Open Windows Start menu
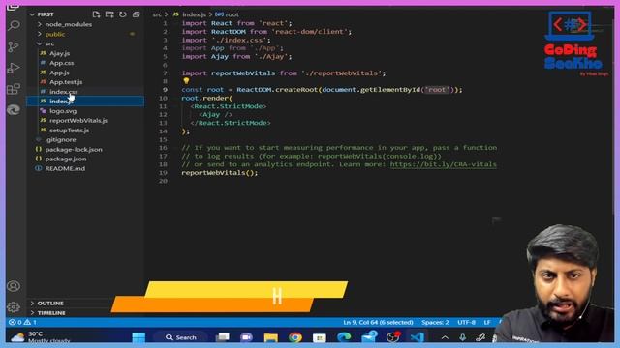620x348 pixels. [x=139, y=337]
